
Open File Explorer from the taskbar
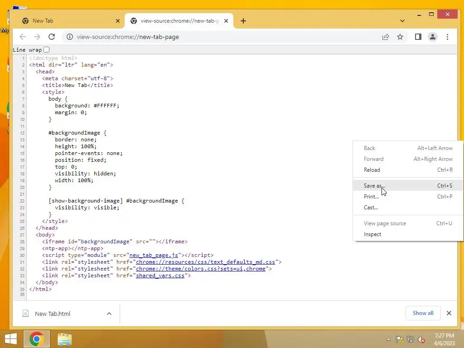pyautogui.click(x=64, y=339)
